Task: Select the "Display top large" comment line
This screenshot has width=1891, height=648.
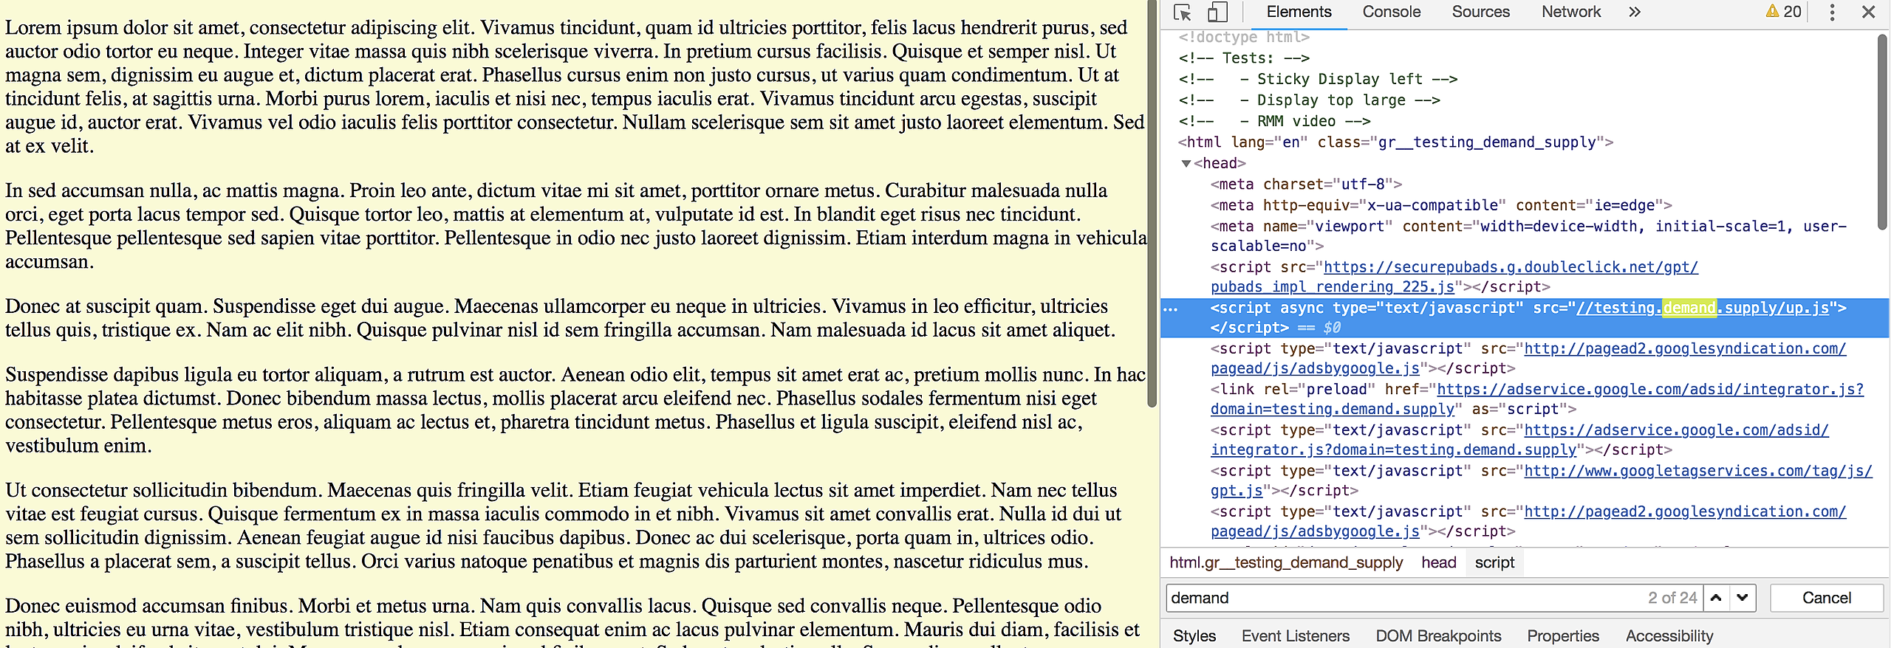Action: (1309, 100)
